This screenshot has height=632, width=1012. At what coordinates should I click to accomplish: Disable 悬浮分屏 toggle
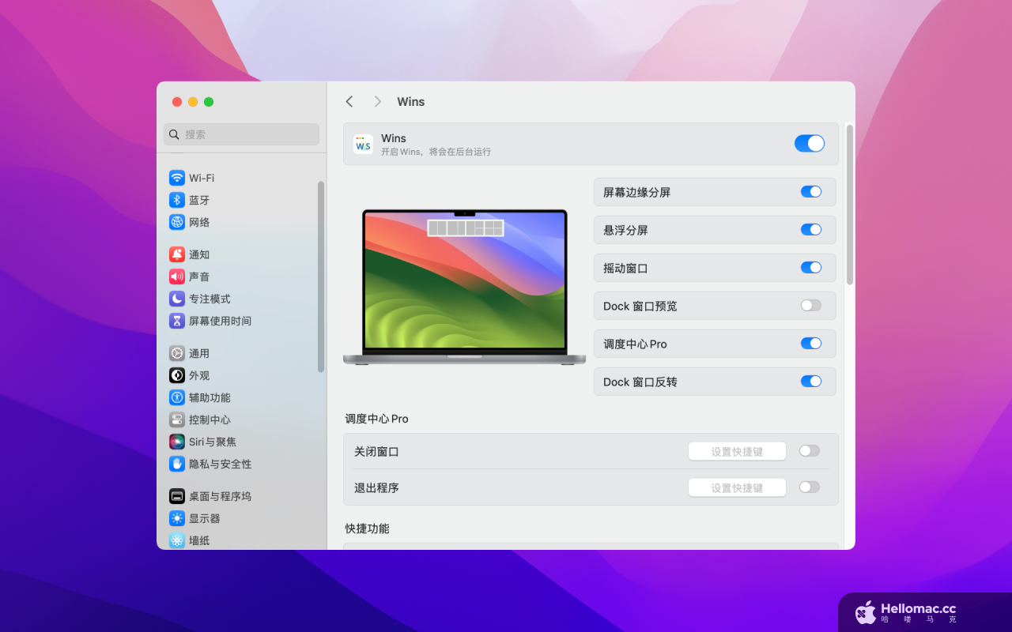click(811, 230)
